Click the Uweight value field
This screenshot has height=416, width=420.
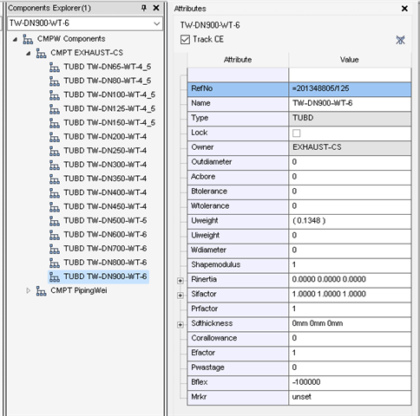(350, 221)
